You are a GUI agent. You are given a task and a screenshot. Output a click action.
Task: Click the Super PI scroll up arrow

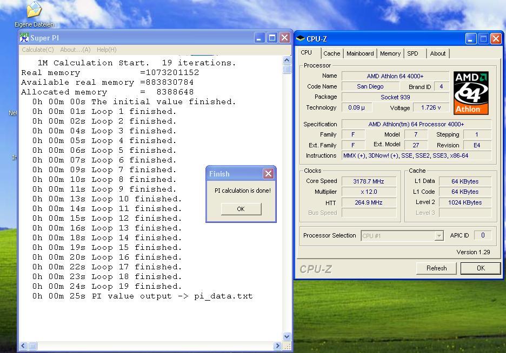[x=287, y=60]
